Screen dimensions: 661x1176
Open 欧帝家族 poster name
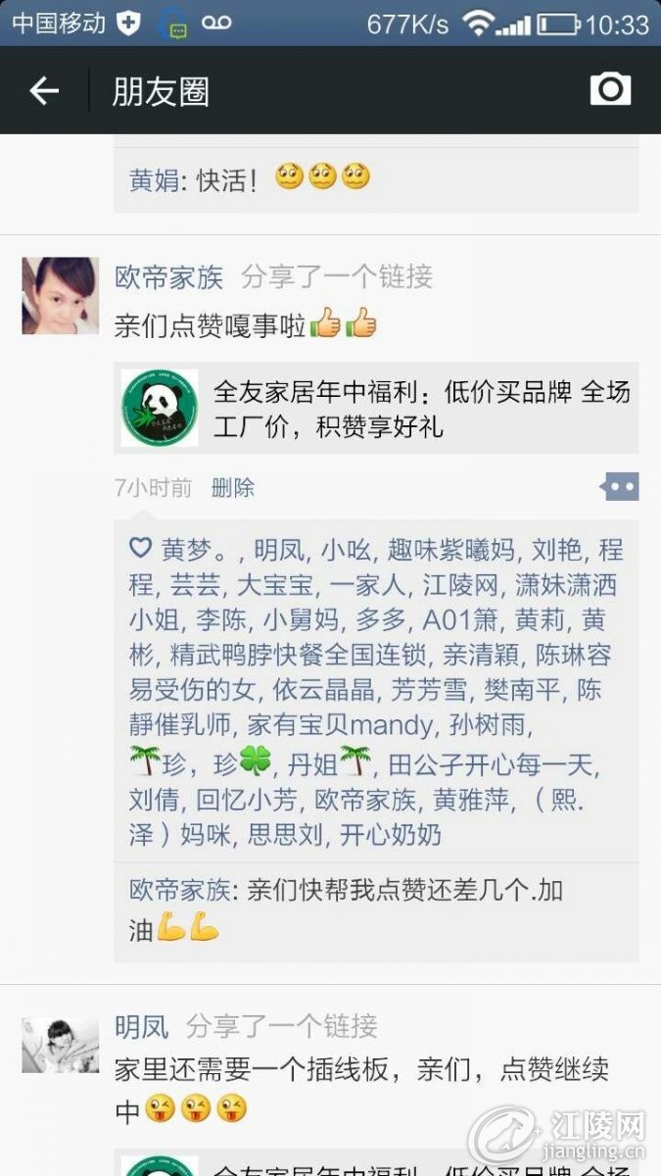169,277
